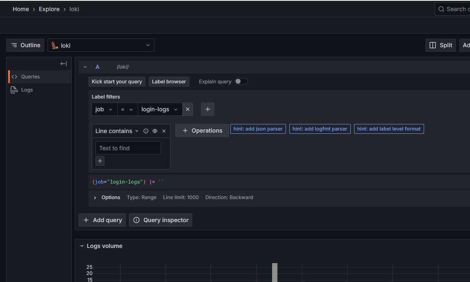Screen dimensions: 470x282
Task: Click the grey bar in Logs volume chart
Action: (275, 273)
